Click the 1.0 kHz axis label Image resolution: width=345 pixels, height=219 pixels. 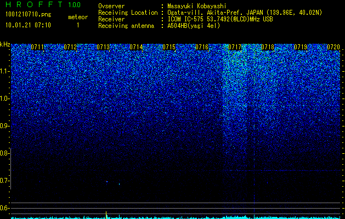(4, 99)
